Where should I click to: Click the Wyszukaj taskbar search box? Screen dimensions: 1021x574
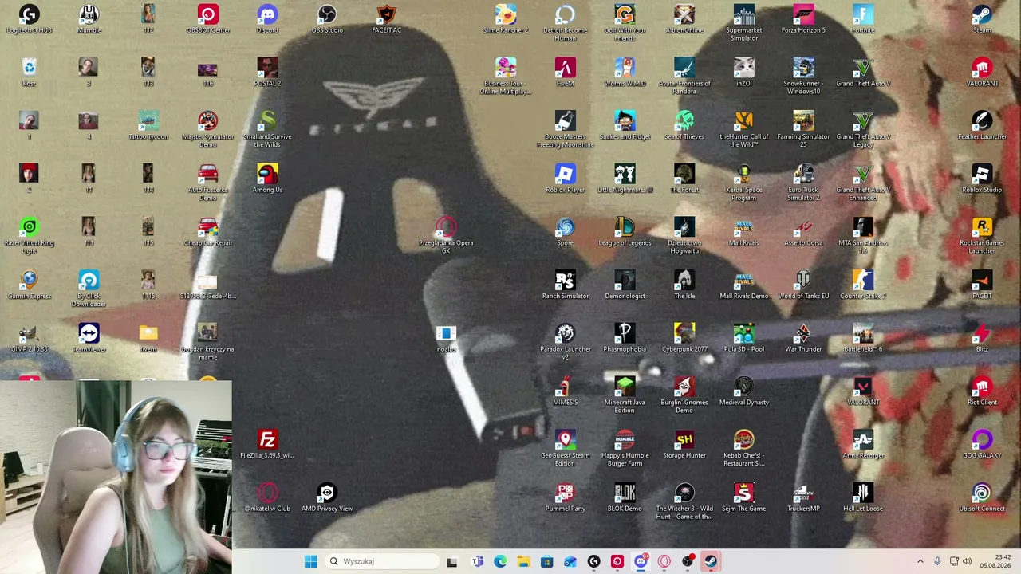click(383, 561)
